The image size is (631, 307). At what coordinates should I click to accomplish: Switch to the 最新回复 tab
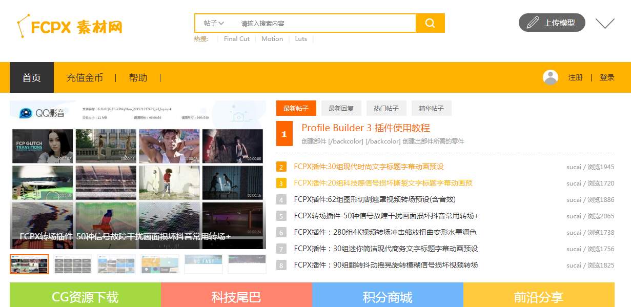(340, 108)
